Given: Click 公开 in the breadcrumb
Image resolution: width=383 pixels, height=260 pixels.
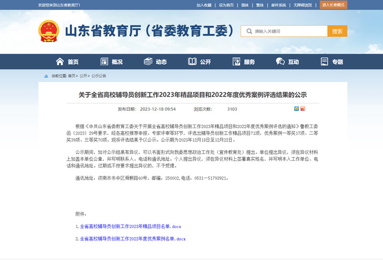Looking at the screenshot, I should (84, 76).
